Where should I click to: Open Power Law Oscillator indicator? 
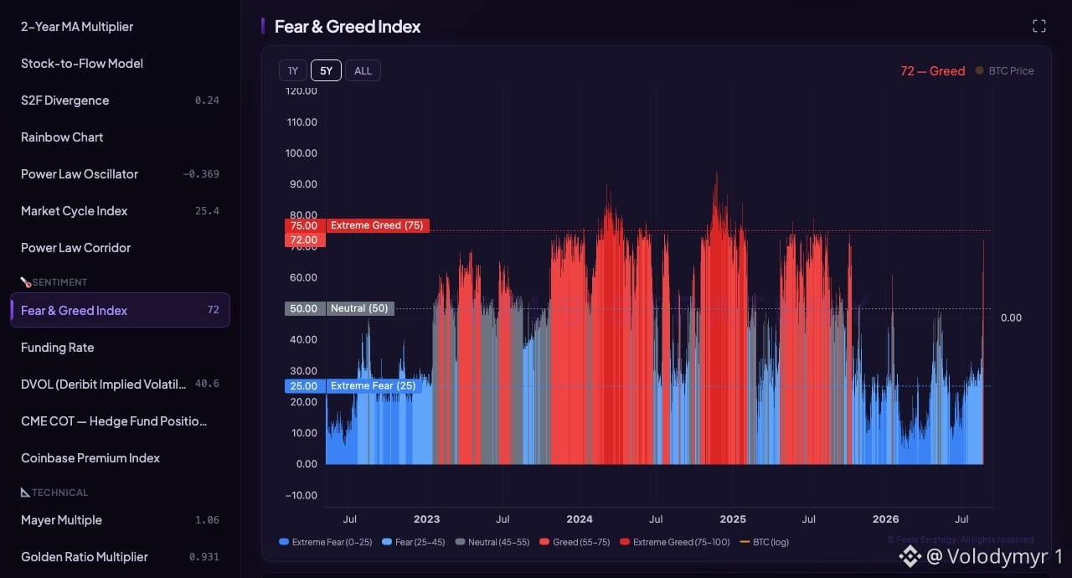[x=120, y=174]
